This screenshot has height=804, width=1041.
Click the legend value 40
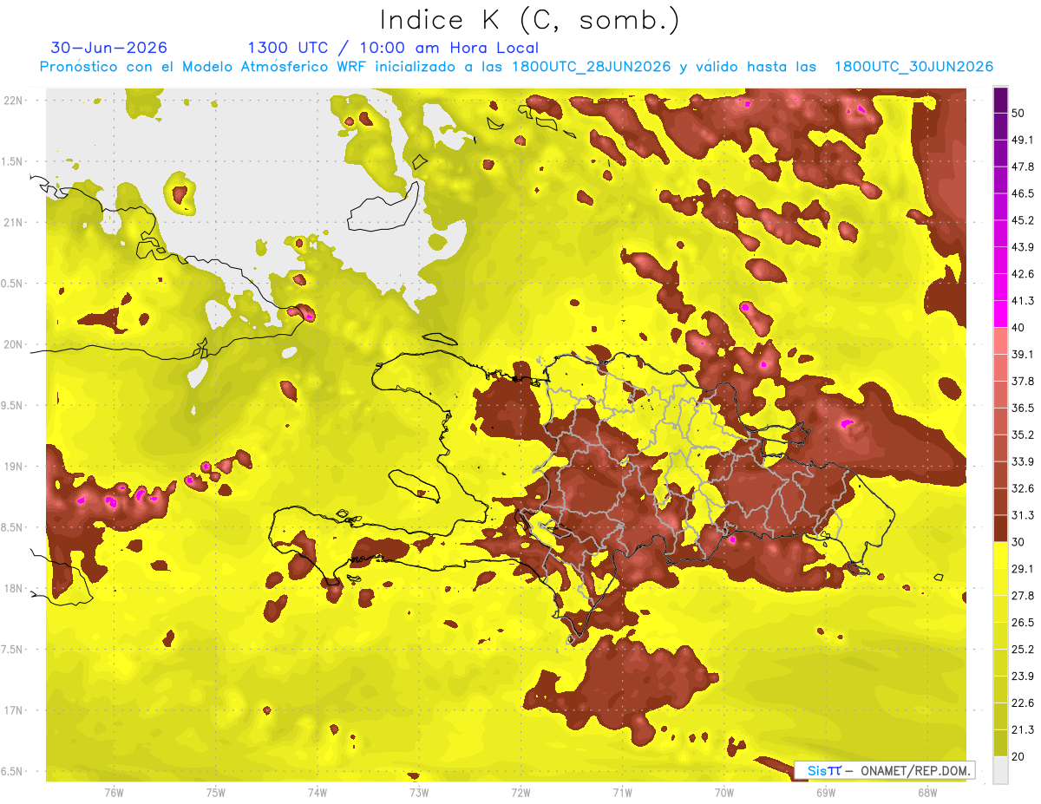click(x=1019, y=327)
